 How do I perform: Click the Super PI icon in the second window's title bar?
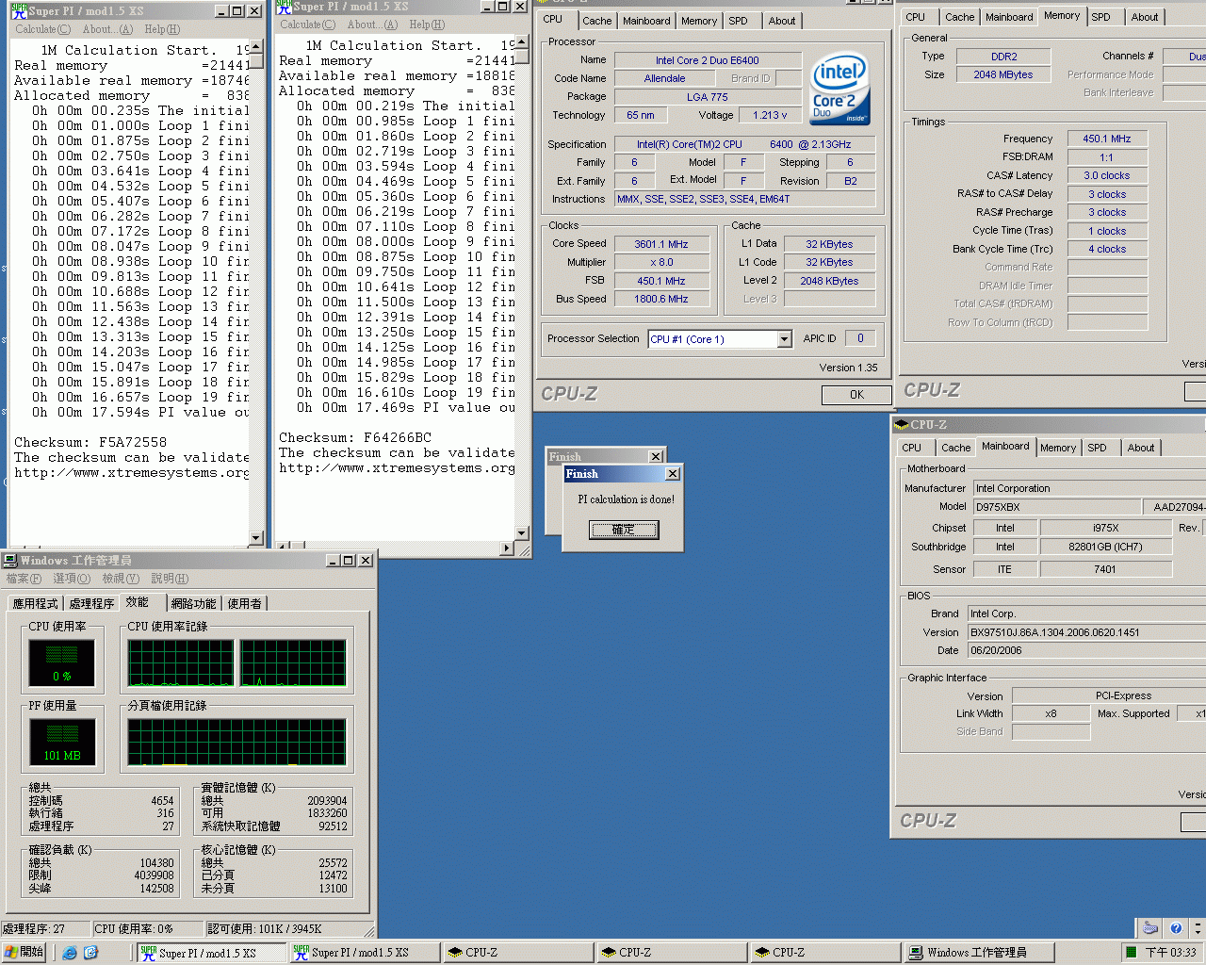point(285,7)
